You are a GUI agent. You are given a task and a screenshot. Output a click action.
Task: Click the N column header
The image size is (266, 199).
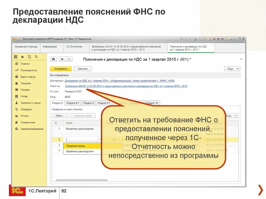[56, 123]
